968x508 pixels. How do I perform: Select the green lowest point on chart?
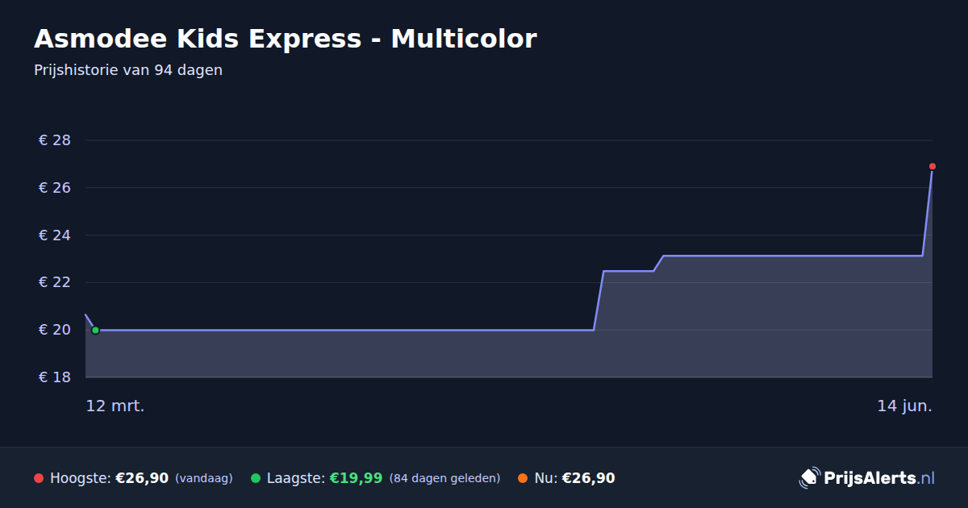95,330
